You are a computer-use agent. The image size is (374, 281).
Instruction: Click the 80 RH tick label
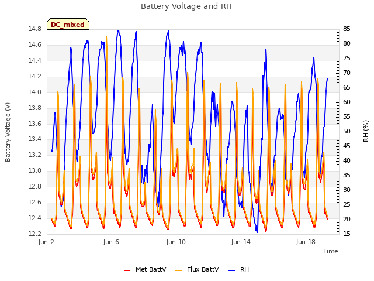[x=347, y=44]
